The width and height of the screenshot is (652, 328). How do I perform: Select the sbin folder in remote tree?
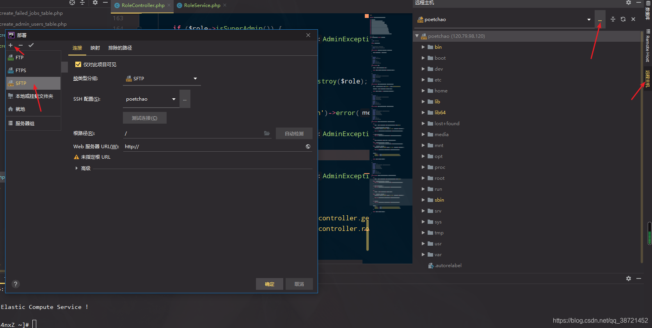439,200
